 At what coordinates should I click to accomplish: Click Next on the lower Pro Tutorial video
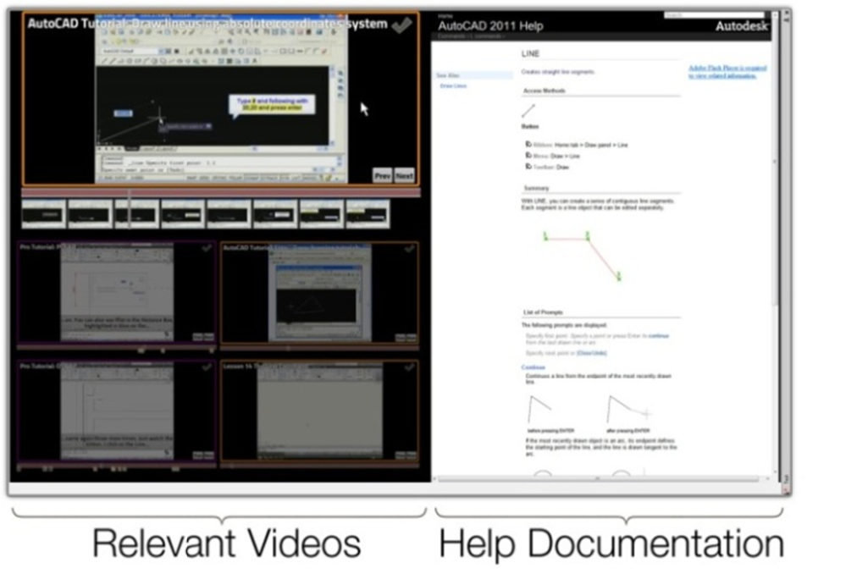click(x=209, y=455)
